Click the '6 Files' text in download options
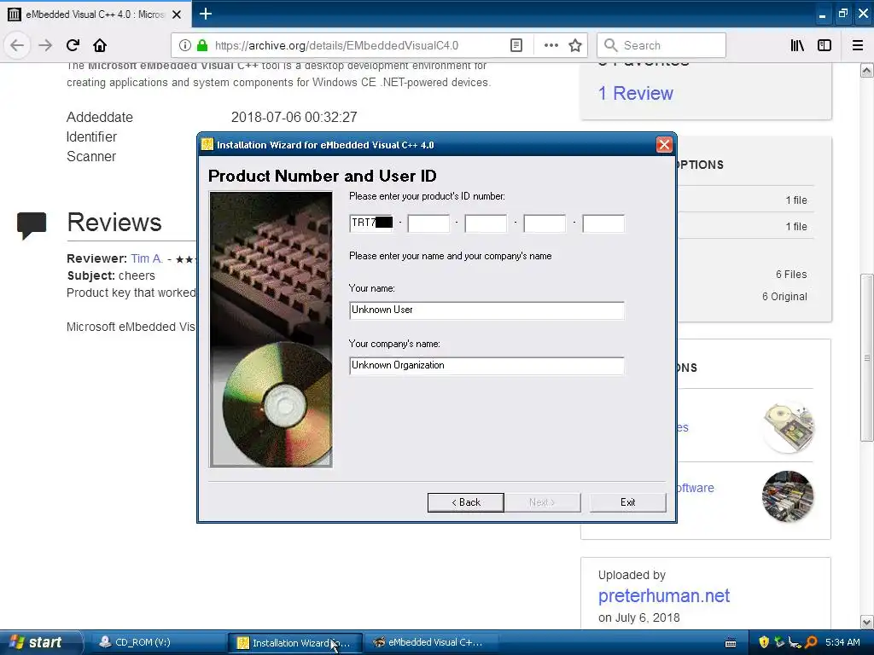The width and height of the screenshot is (874, 655). click(791, 274)
